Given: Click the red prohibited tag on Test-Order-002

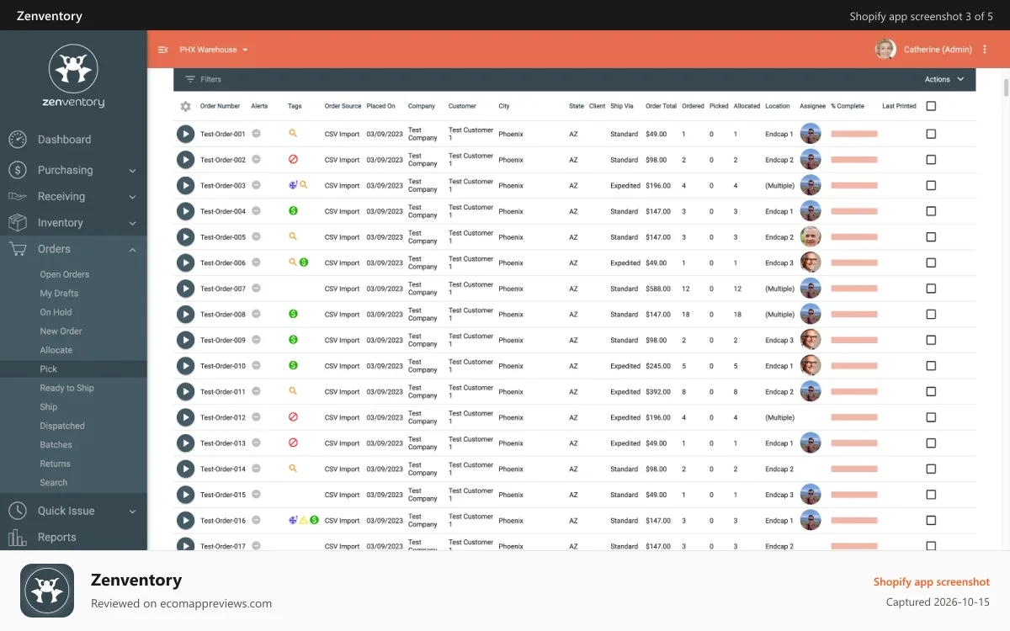Looking at the screenshot, I should [293, 159].
